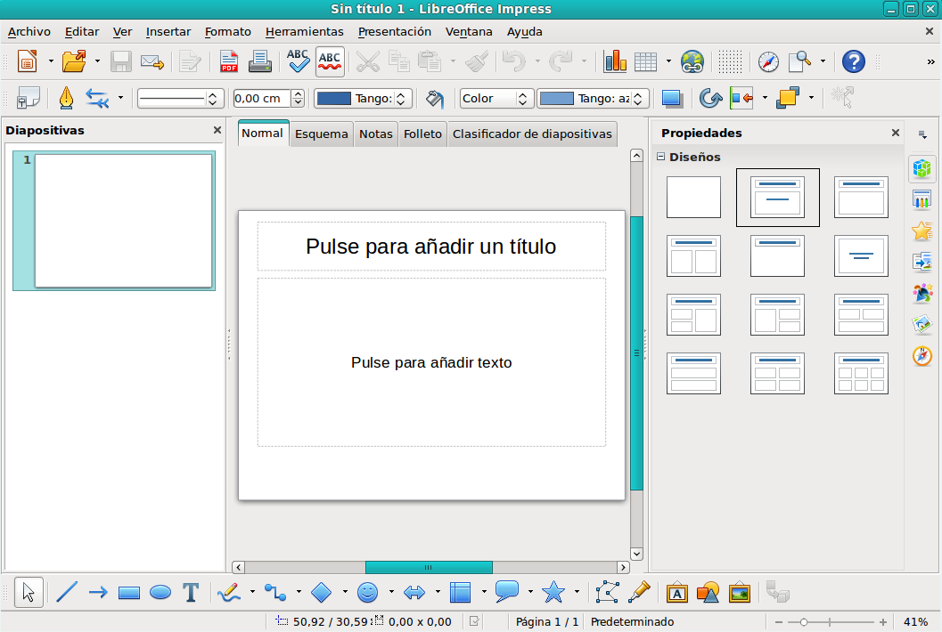The image size is (942, 632).
Task: Select the Connector tool
Action: (x=275, y=592)
